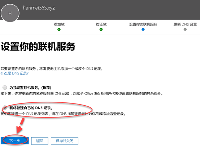Select 我将管理自己的 DNS 记录 radio button
200x147 pixels.
coord(5,108)
